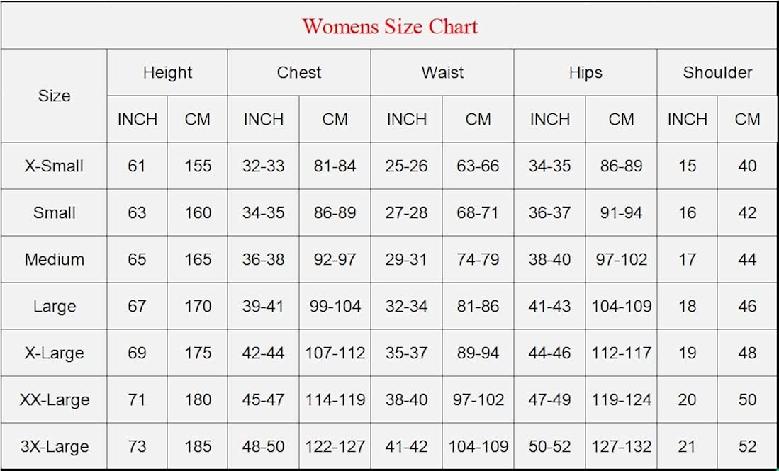Image resolution: width=779 pixels, height=471 pixels.
Task: Select the Size column header
Action: point(54,96)
